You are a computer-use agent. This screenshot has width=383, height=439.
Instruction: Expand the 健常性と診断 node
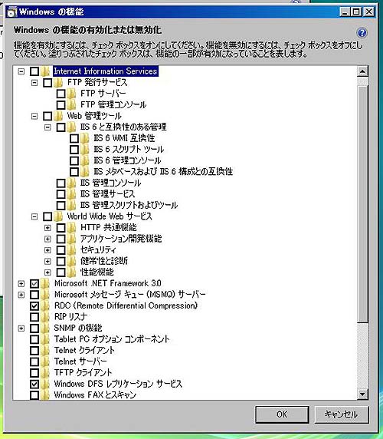[47, 261]
